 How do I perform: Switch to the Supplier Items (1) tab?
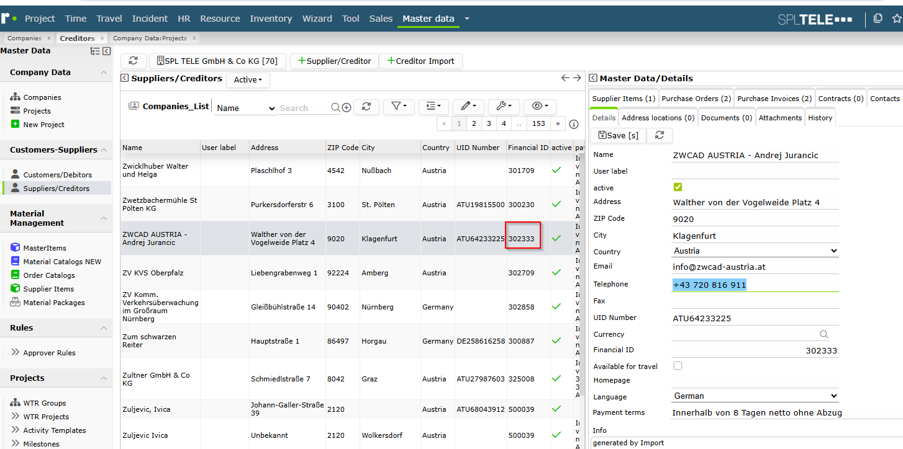pyautogui.click(x=624, y=99)
